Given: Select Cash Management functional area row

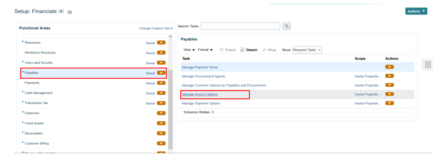Looking at the screenshot, I should [x=39, y=93].
